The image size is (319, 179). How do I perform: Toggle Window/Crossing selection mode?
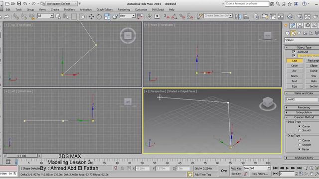(x=82, y=16)
